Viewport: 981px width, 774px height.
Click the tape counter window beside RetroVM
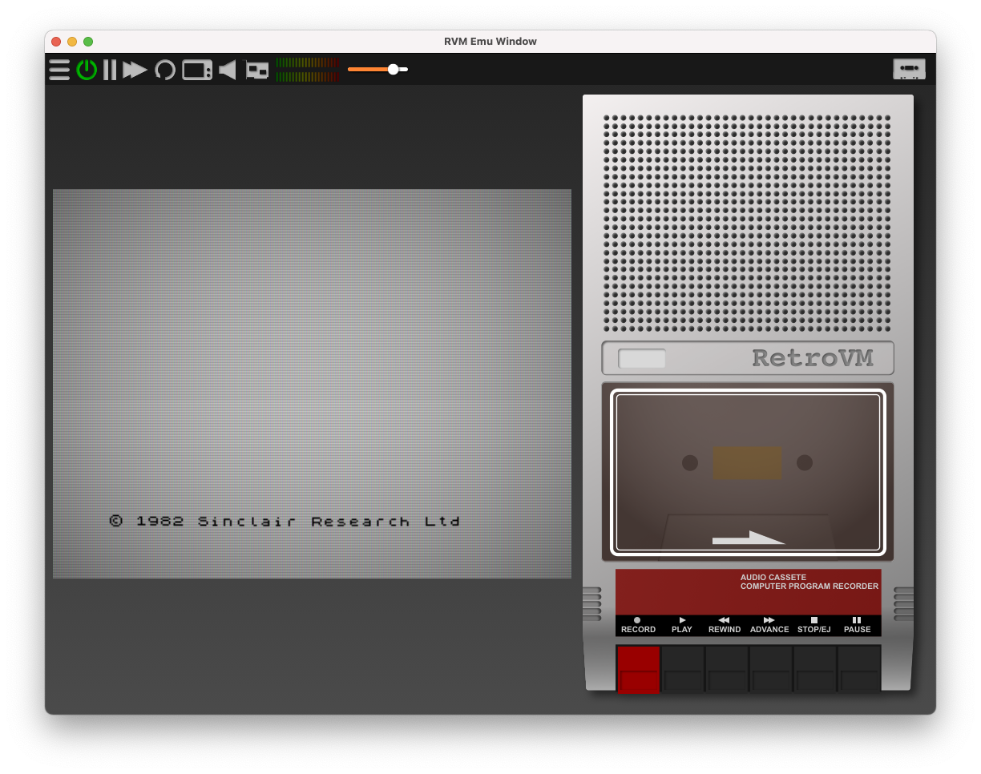642,358
